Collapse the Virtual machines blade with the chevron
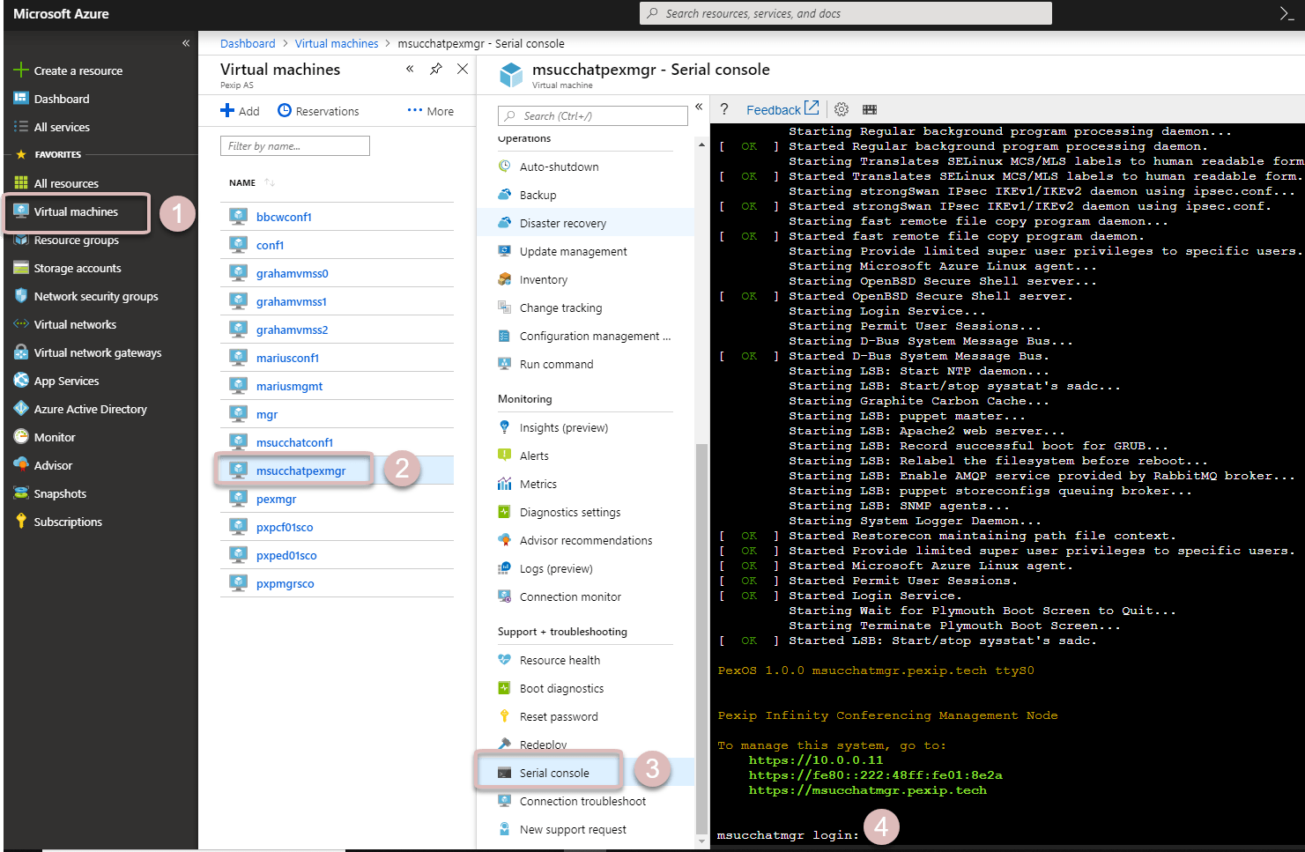Viewport: 1305px width, 852px height. coord(410,68)
